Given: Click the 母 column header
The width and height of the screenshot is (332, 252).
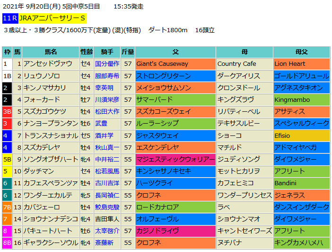Looking at the screenshot, I should click(245, 52).
